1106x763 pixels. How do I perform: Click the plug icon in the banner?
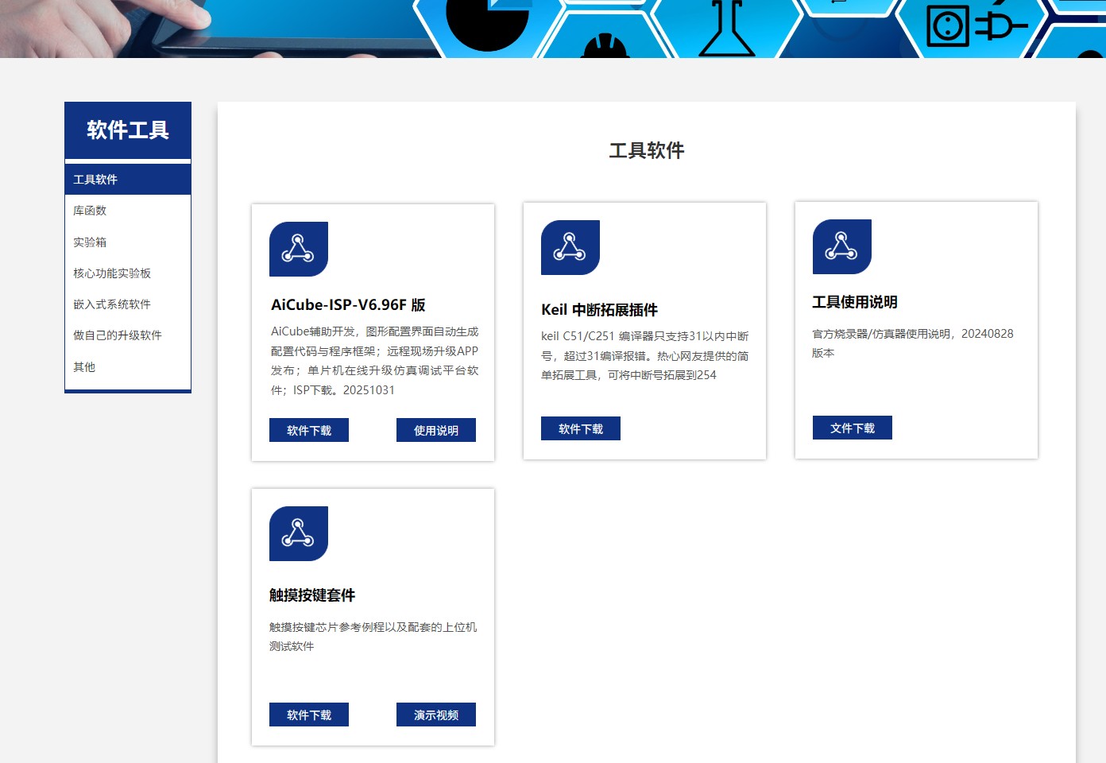coord(999,25)
